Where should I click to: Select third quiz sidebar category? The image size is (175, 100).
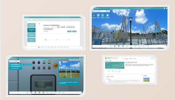coord(31,35)
